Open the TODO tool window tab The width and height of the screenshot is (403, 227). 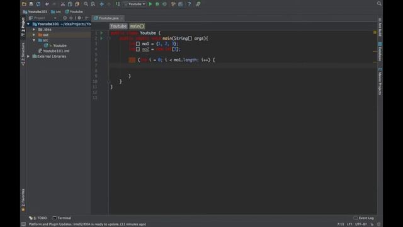(38, 218)
